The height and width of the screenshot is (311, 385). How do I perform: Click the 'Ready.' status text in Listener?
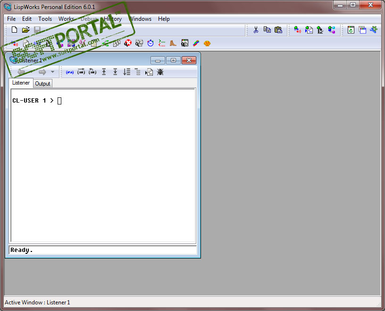22,250
